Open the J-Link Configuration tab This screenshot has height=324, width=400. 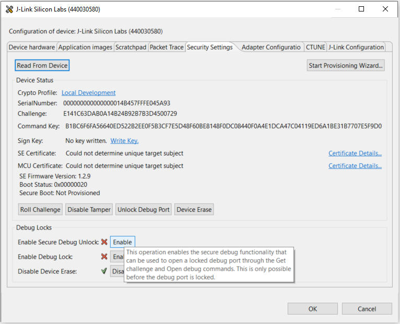(x=356, y=47)
